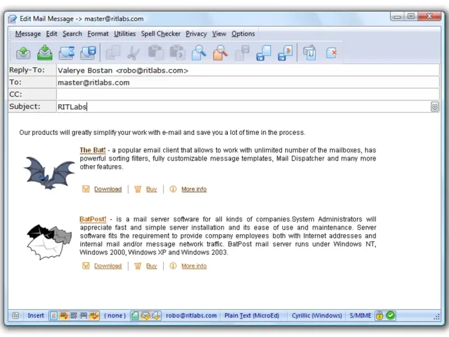Open the robo@ritlabs.com account selector
Screen dimensions: 449x337
tap(191, 316)
